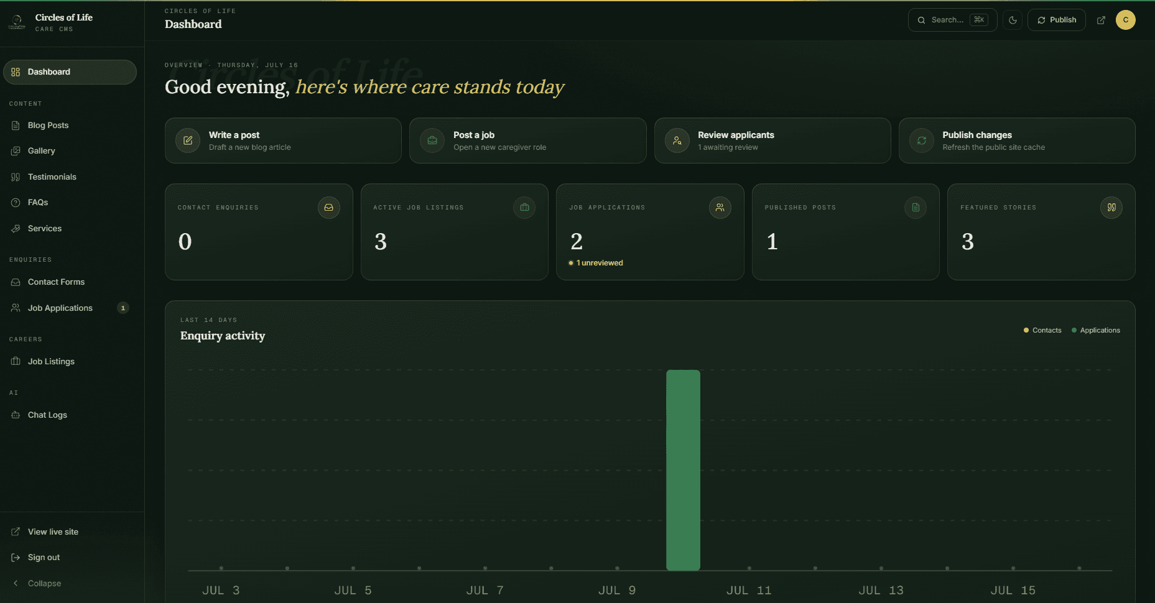The height and width of the screenshot is (603, 1155).
Task: Click the Job Applications people icon
Action: pos(720,208)
